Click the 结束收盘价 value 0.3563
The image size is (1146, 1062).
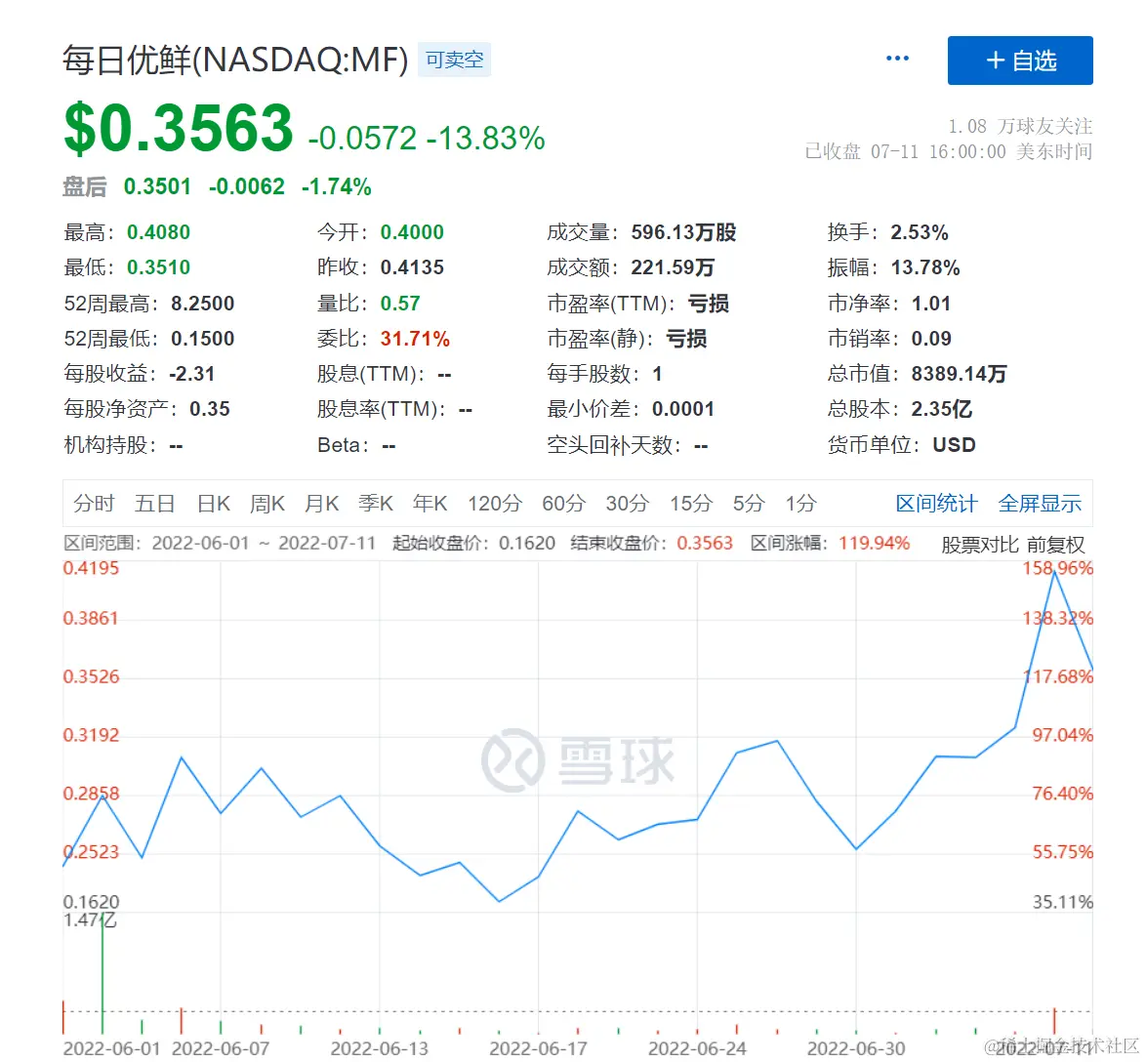point(705,543)
